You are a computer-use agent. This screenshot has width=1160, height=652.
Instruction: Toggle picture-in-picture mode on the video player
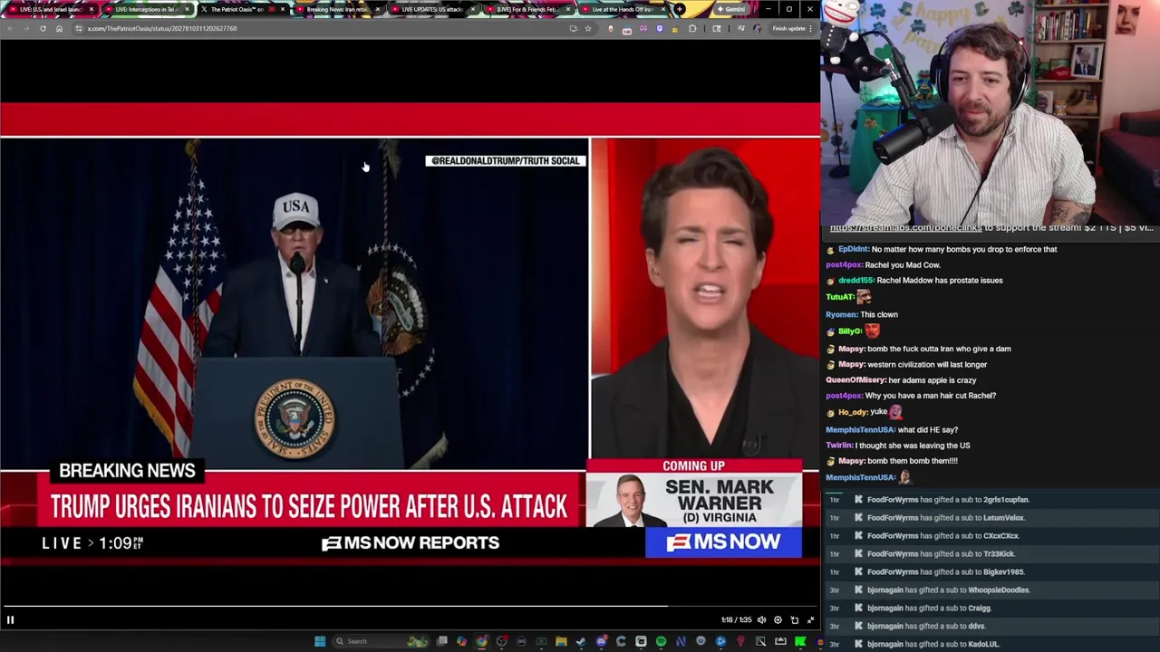click(x=794, y=620)
